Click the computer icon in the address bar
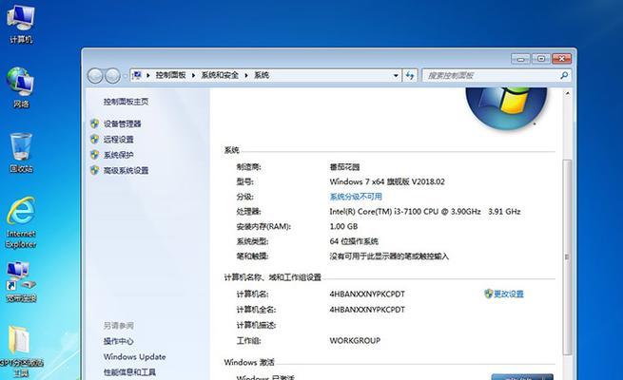 click(x=137, y=75)
